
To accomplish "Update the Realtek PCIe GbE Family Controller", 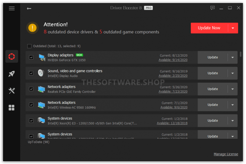I will tap(213, 89).
